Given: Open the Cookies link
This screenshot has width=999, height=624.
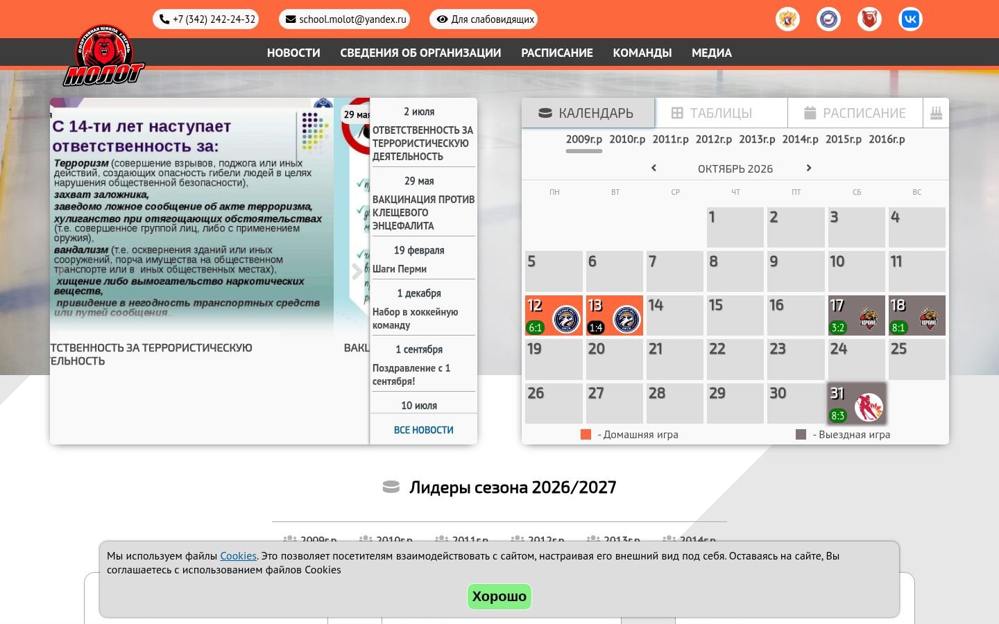Looking at the screenshot, I should pyautogui.click(x=238, y=556).
